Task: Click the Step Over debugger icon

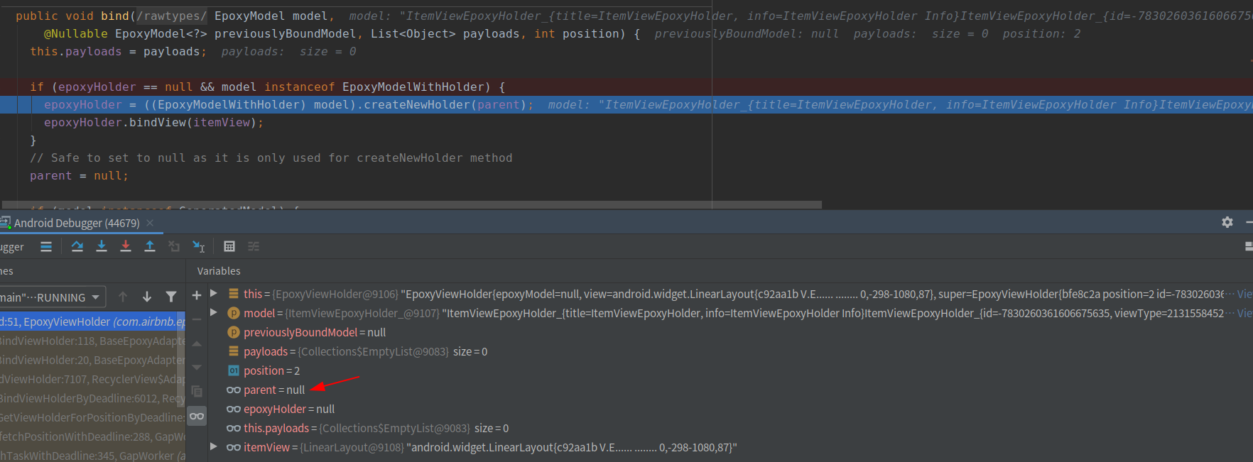Action: click(77, 246)
